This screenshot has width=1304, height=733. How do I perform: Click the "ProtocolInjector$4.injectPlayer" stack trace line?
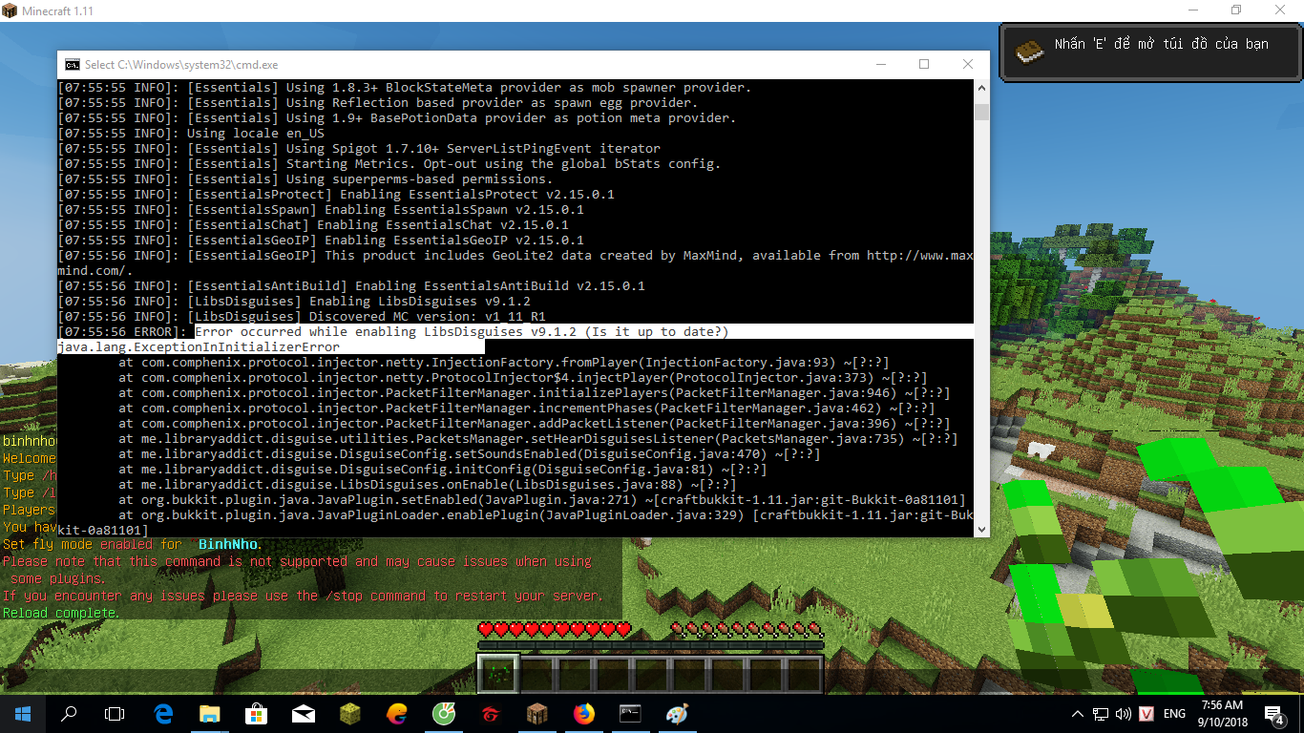pyautogui.click(x=523, y=378)
